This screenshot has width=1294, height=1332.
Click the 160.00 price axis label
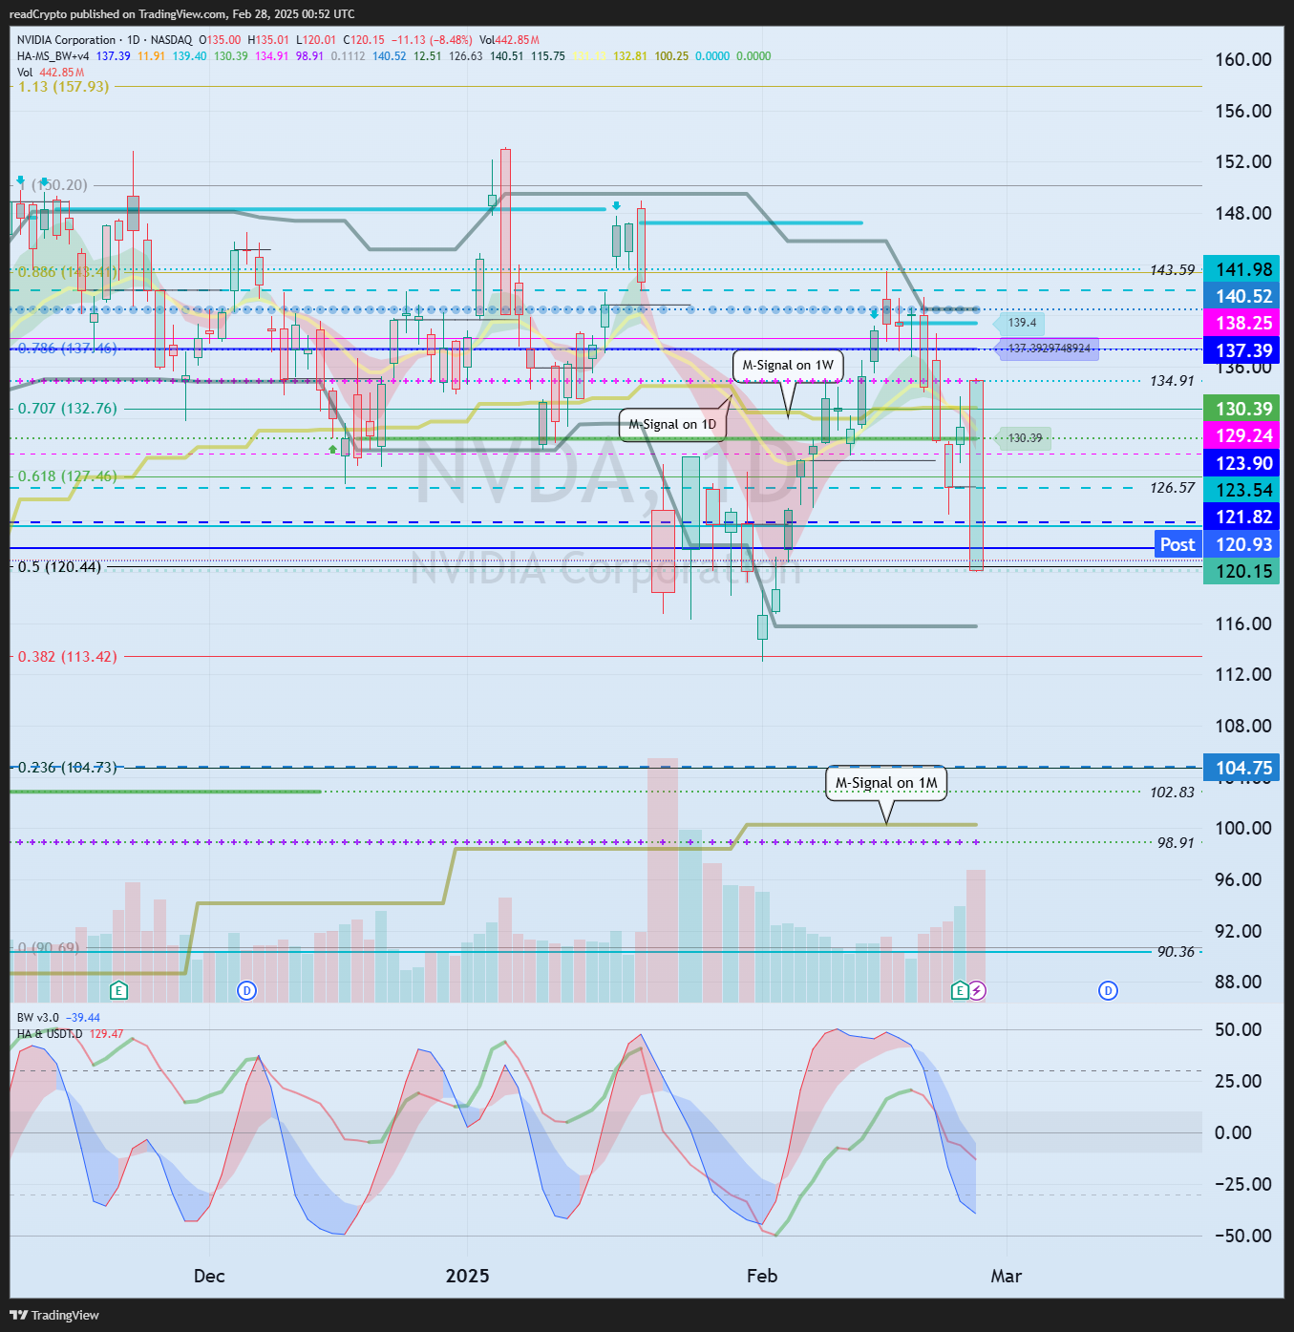coord(1243,59)
